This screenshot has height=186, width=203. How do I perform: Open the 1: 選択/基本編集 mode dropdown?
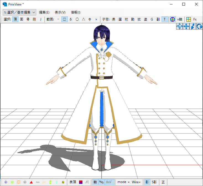point(19,12)
